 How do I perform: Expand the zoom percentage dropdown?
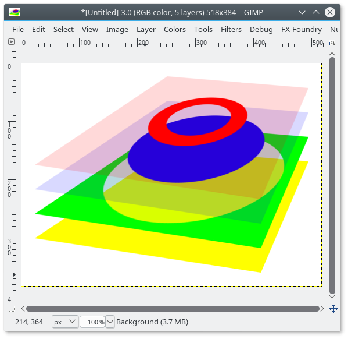pos(110,322)
